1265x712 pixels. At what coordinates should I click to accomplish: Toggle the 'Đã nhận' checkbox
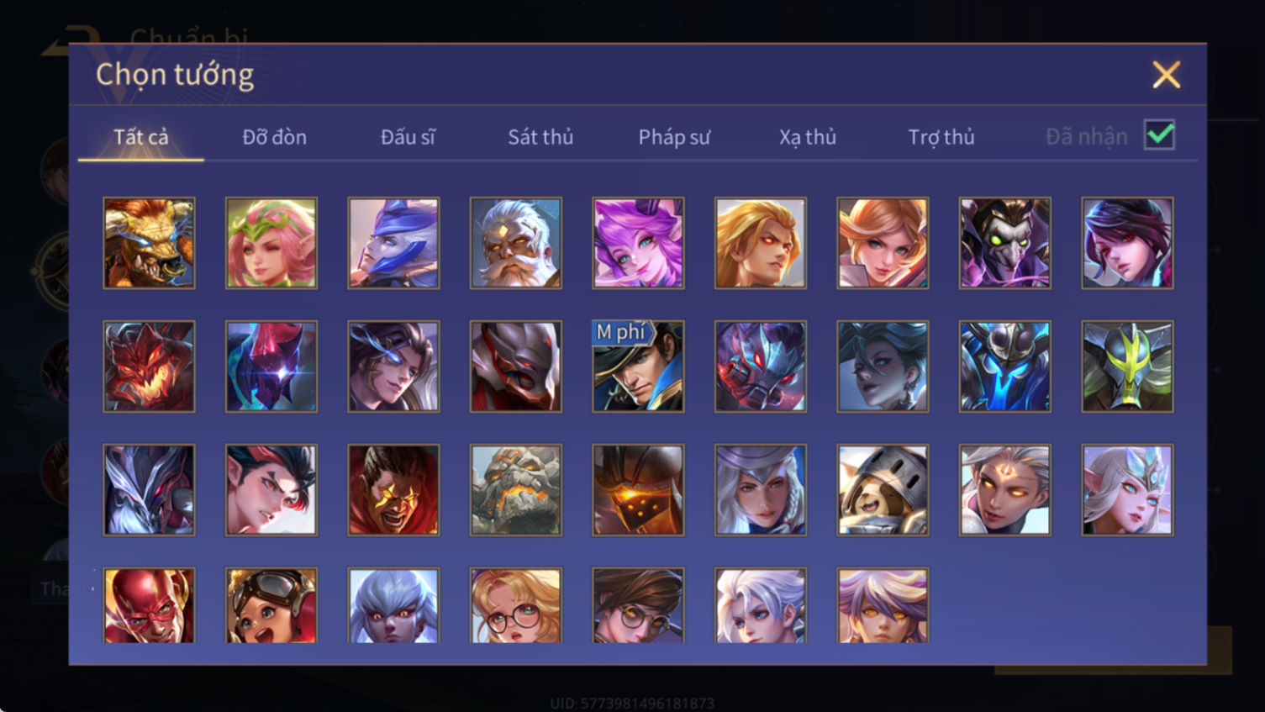pyautogui.click(x=1159, y=134)
